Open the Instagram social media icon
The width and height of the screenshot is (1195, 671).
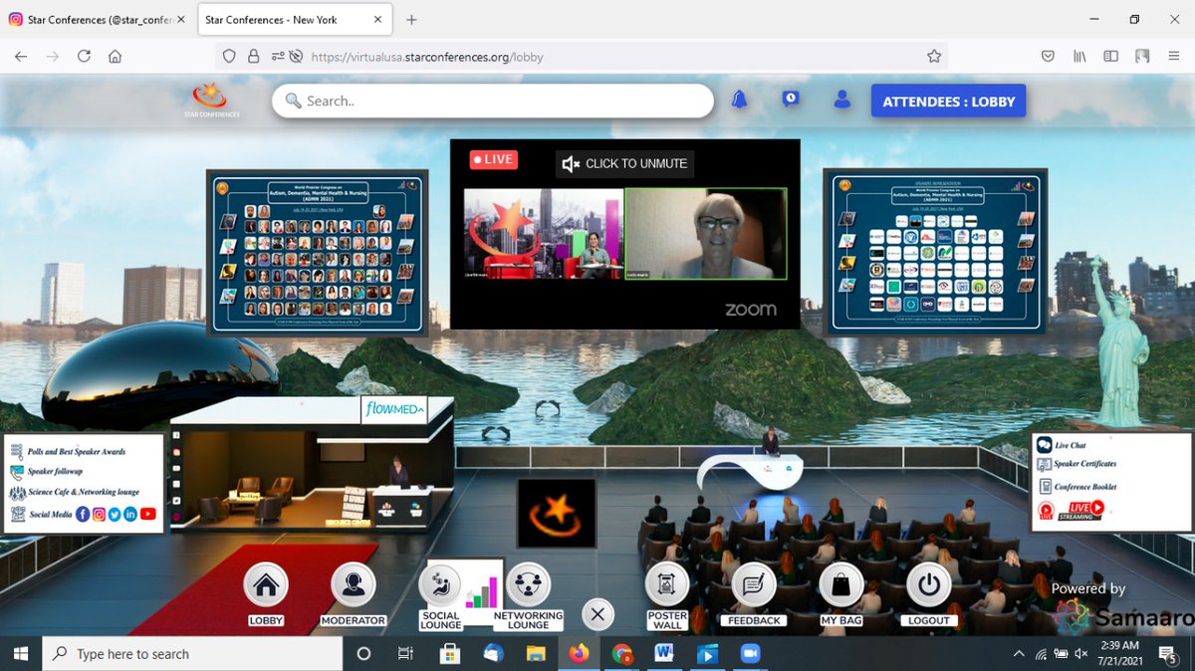(x=99, y=515)
